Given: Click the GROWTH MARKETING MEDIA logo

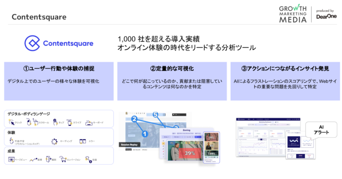Looking at the screenshot, I should (293, 13).
